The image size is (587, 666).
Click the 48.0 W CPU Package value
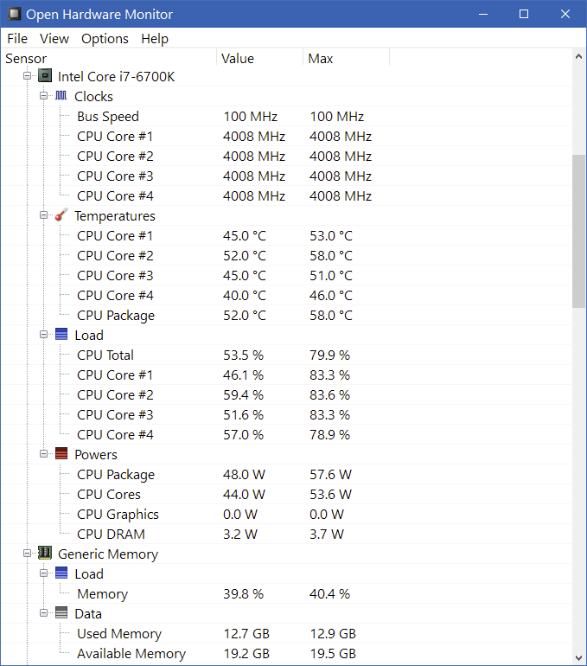[244, 475]
